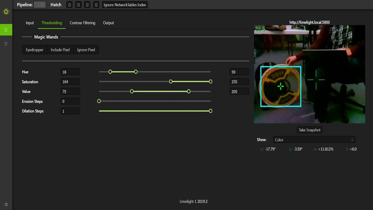373x210 pixels.
Task: Click the Value slider lower handle
Action: 132,92
